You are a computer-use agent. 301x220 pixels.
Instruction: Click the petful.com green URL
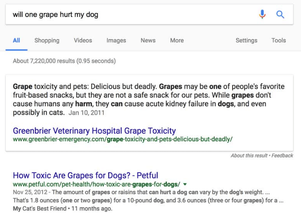96,184
